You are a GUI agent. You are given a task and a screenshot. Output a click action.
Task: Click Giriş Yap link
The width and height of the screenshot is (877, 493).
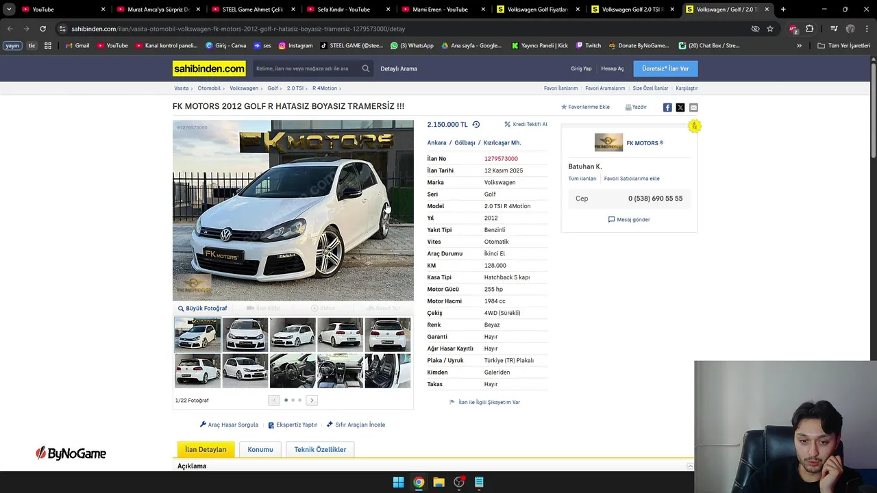point(581,68)
